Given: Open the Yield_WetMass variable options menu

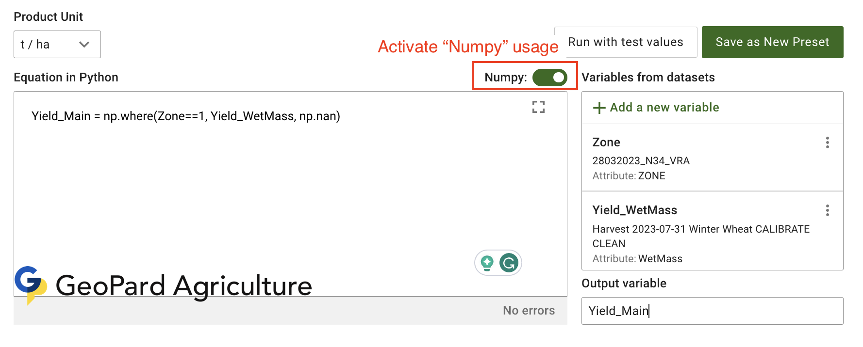Looking at the screenshot, I should tap(827, 210).
